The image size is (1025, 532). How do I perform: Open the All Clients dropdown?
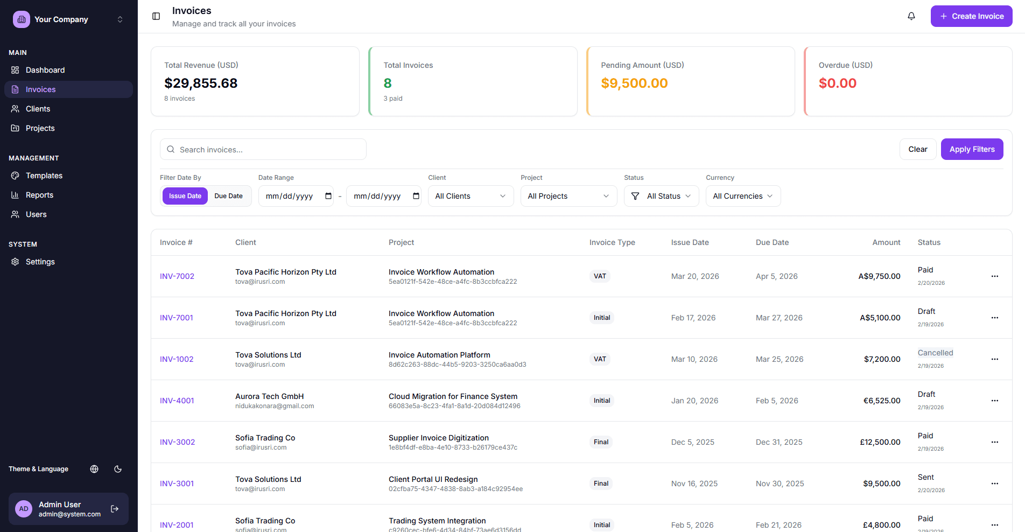click(470, 196)
